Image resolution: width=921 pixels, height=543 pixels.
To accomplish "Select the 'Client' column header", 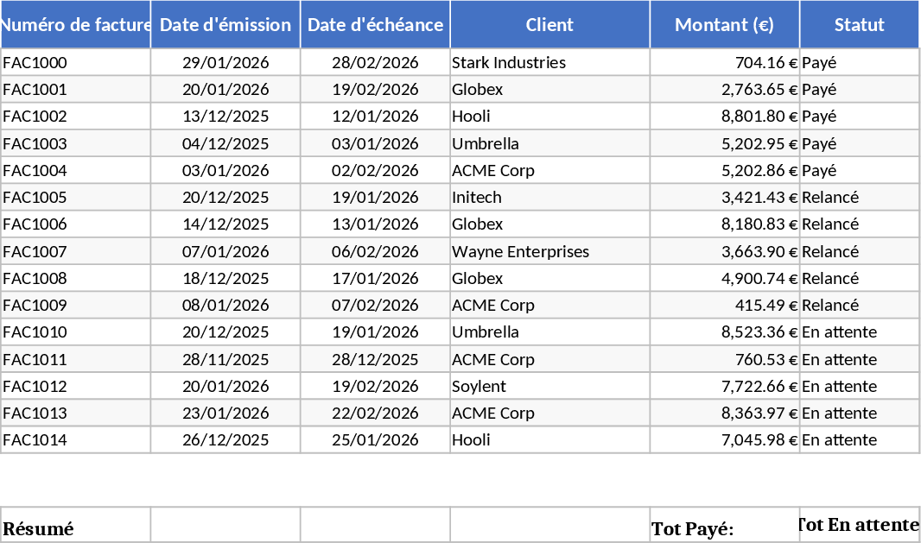I will coord(549,25).
